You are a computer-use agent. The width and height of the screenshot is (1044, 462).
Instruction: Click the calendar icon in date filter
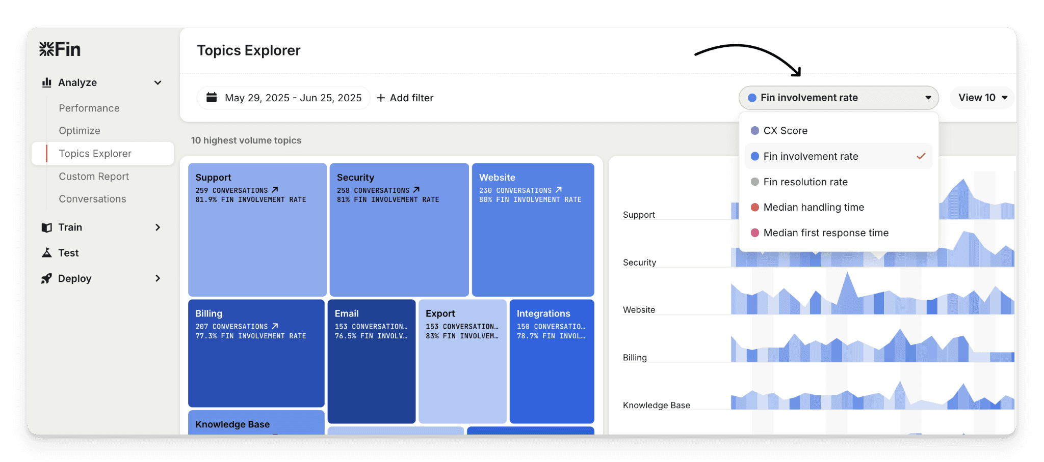pos(212,97)
